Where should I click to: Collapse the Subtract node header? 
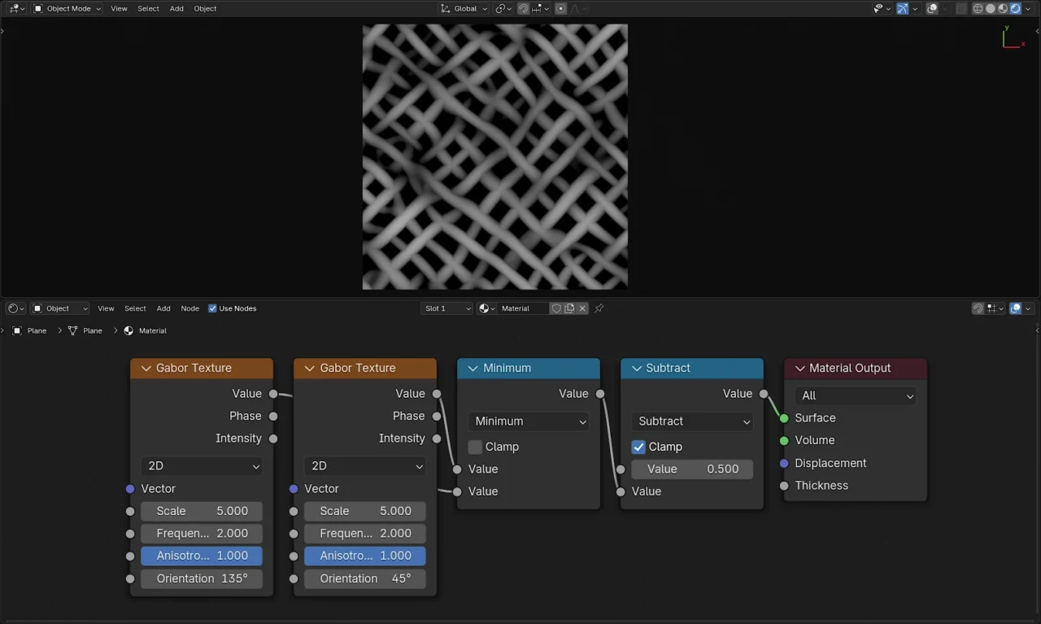point(637,368)
